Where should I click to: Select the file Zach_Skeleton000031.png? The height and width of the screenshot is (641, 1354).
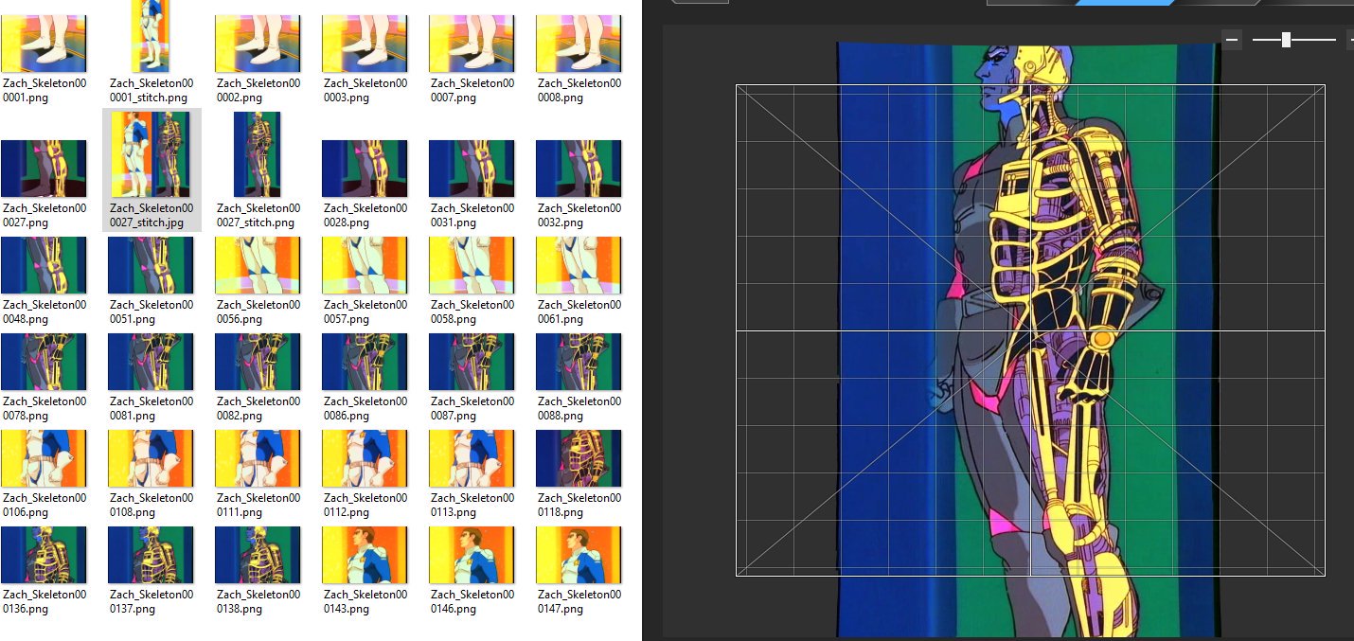tap(472, 185)
